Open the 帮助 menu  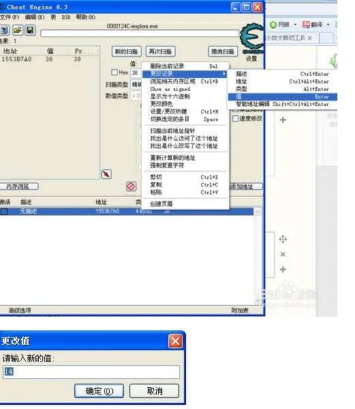[x=86, y=17]
